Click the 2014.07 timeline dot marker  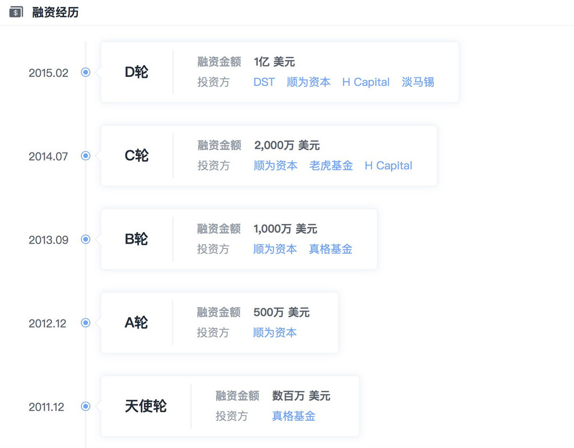pos(86,156)
